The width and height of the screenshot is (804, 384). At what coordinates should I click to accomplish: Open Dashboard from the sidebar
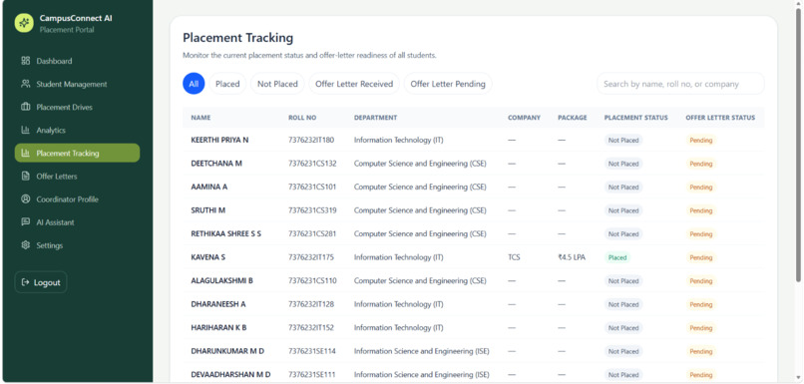coord(77,61)
